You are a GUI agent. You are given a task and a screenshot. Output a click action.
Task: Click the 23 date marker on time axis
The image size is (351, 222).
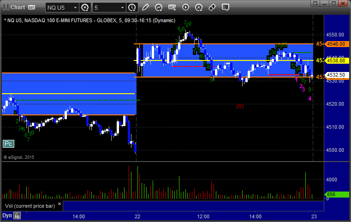(314, 216)
